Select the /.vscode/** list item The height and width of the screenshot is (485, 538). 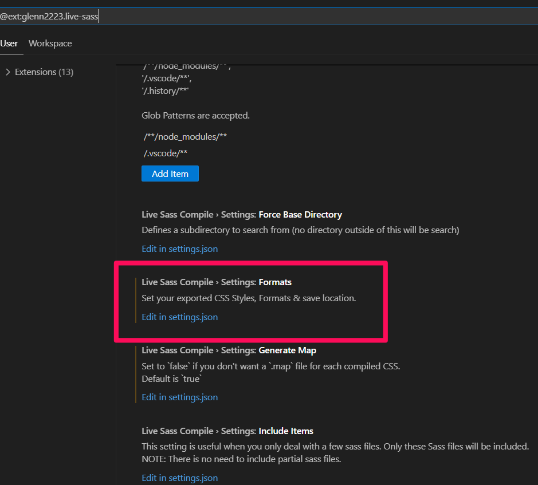point(166,153)
